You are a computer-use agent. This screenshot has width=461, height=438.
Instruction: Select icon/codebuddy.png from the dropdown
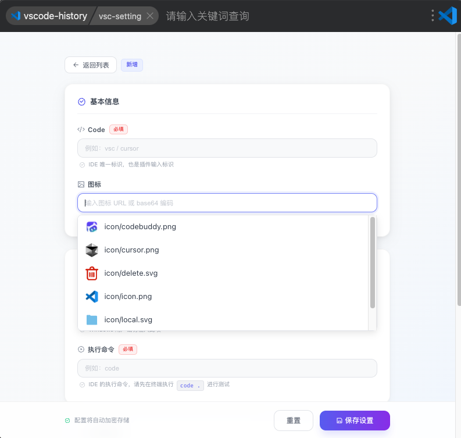(140, 227)
